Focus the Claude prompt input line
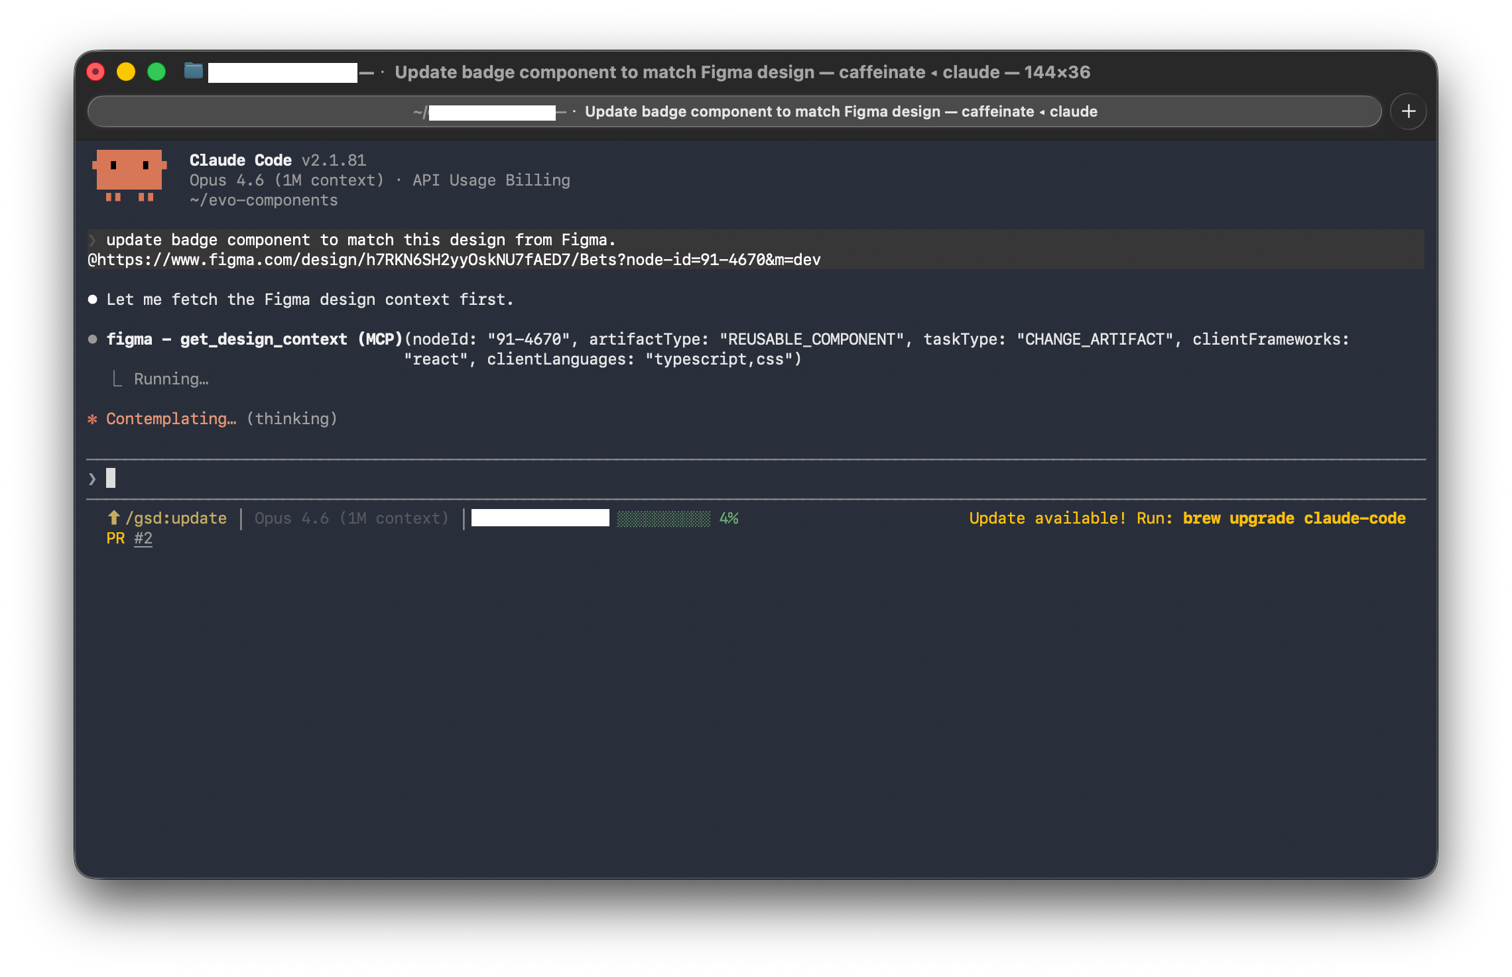1512x977 pixels. tap(756, 479)
